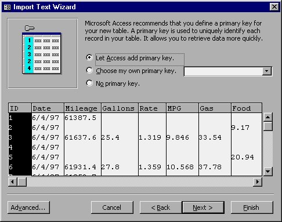Click the horizontal scrollbar left arrow
Image resolution: width=282 pixels, height=222 pixels.
[x=13, y=182]
